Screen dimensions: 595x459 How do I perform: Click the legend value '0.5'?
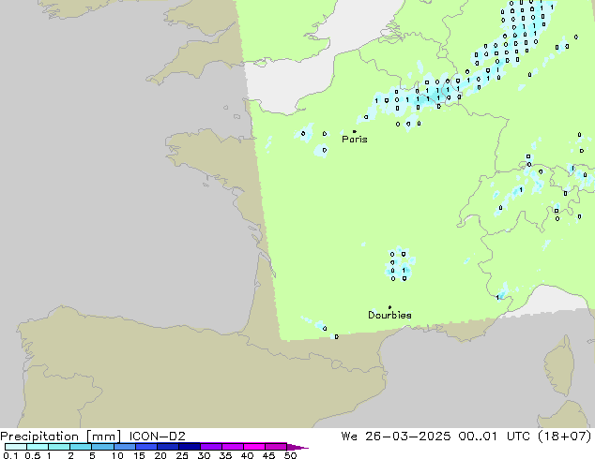32,455
